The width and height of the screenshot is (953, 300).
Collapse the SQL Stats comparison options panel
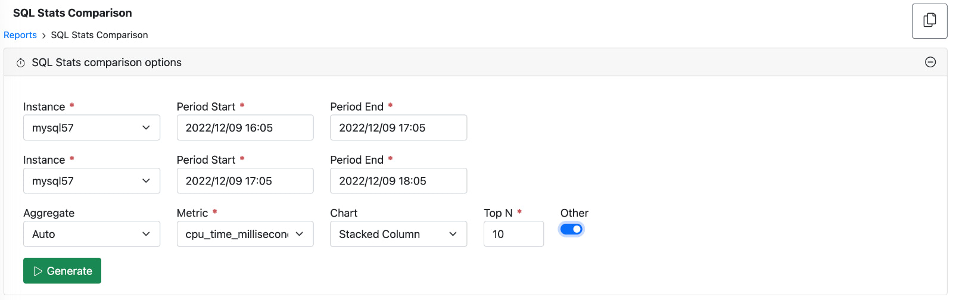pyautogui.click(x=930, y=62)
